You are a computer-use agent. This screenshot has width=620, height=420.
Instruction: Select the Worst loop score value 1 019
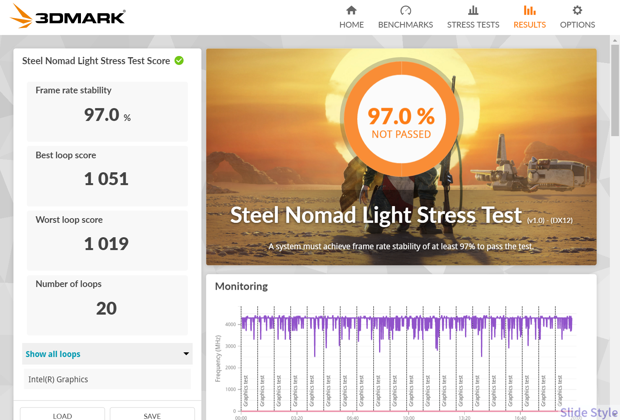point(106,244)
